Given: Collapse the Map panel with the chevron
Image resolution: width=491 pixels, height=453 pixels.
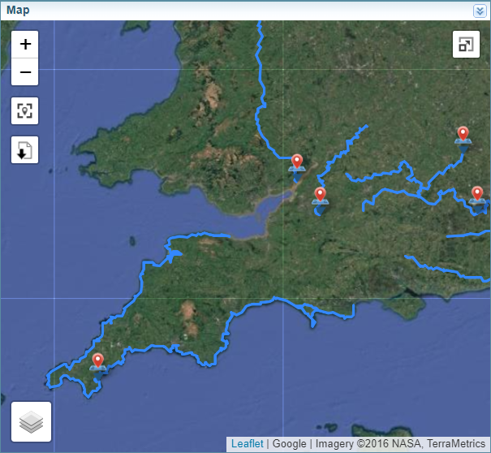Looking at the screenshot, I should tap(480, 11).
